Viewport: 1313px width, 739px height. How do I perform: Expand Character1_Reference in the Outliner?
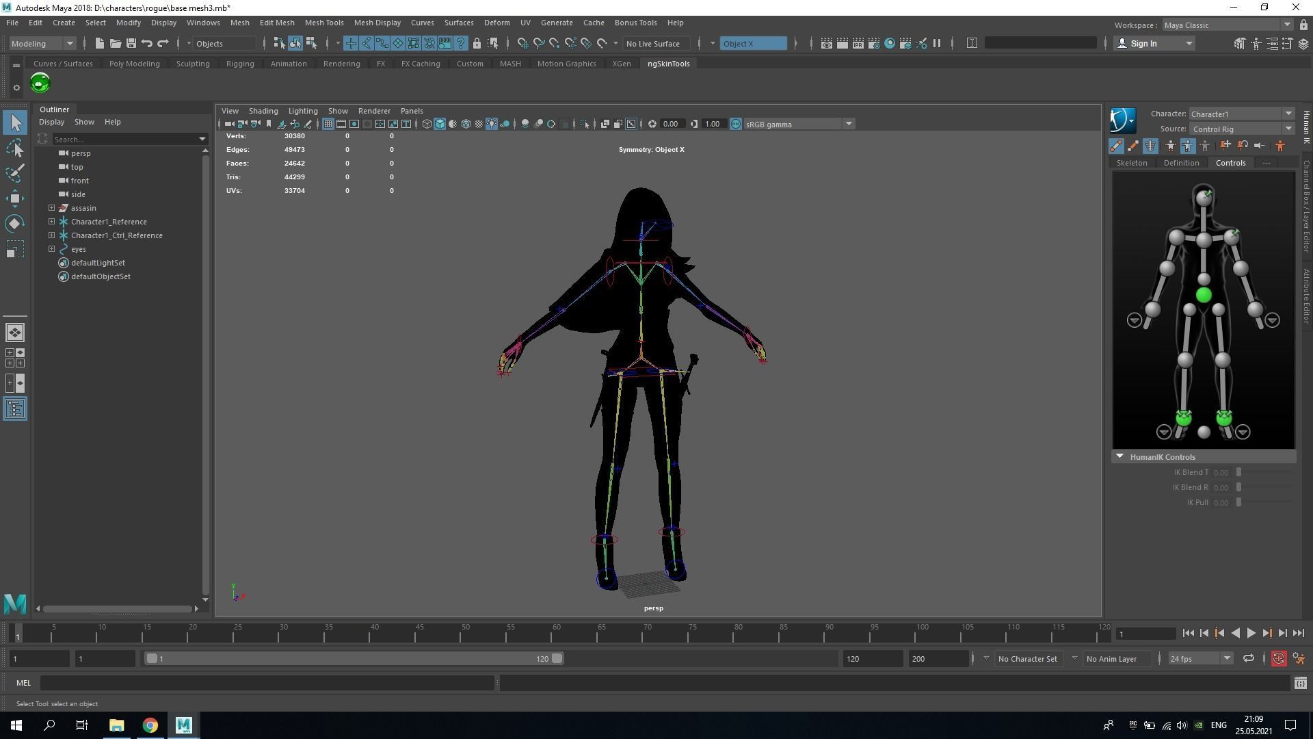tap(51, 222)
